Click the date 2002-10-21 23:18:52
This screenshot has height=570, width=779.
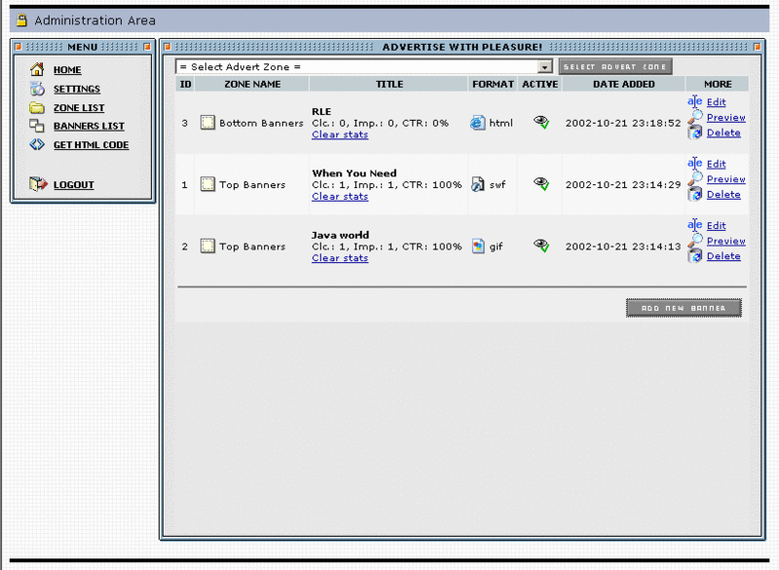click(623, 123)
